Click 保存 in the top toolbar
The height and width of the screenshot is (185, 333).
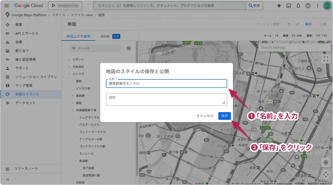[x=308, y=24]
